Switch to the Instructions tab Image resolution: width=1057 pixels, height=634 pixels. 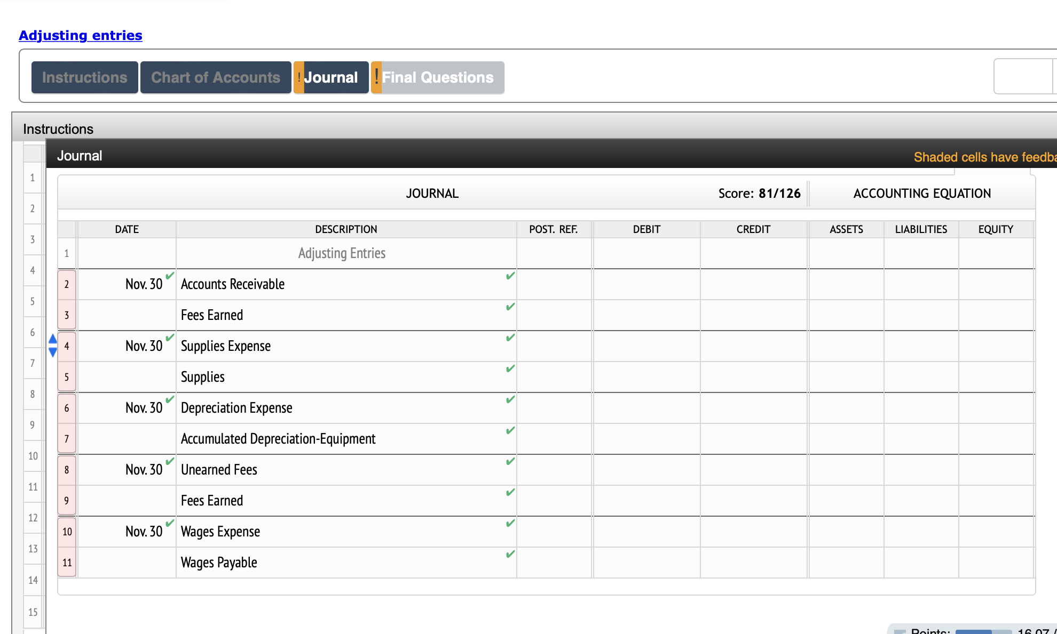pos(84,77)
